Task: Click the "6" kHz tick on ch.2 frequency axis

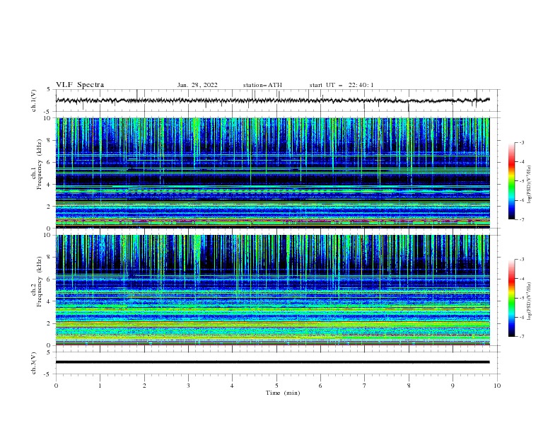Action: [49, 279]
